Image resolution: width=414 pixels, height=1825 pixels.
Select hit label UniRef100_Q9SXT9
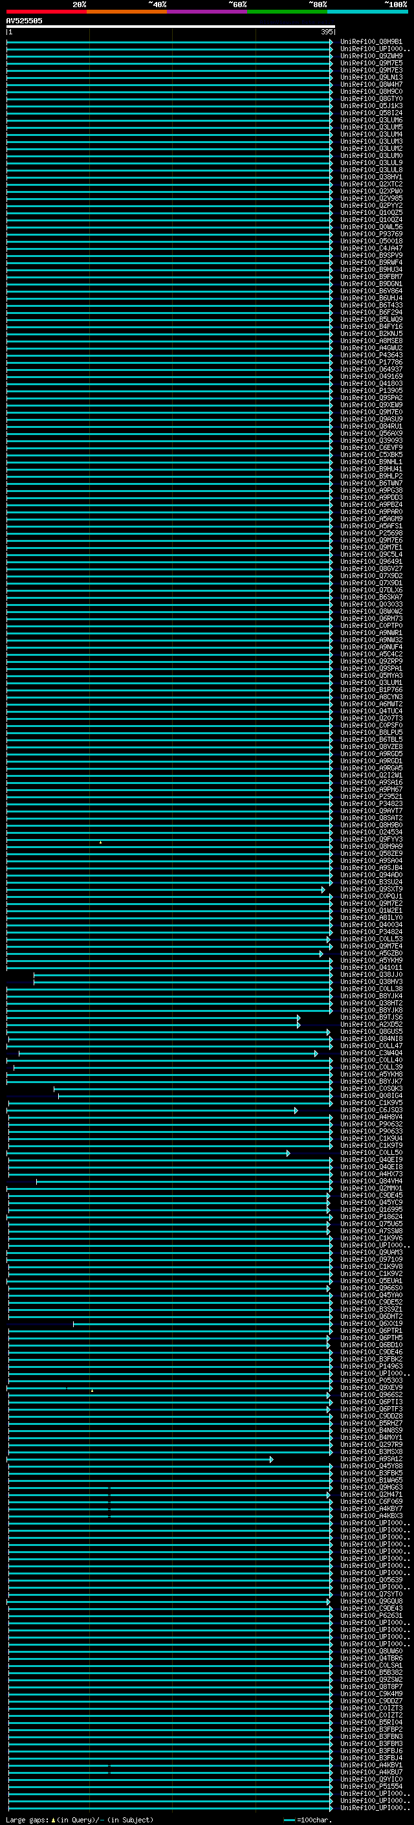371,889
